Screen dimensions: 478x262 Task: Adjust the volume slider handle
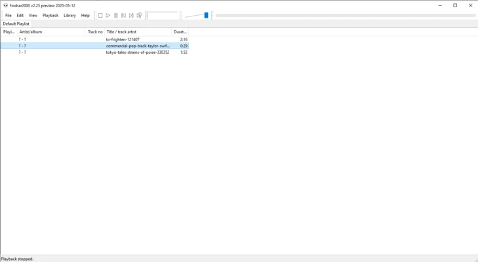coord(206,15)
